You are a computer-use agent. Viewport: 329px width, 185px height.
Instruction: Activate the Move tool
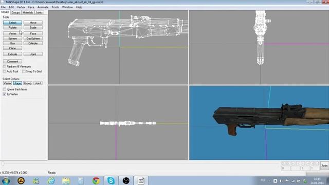pos(33,23)
